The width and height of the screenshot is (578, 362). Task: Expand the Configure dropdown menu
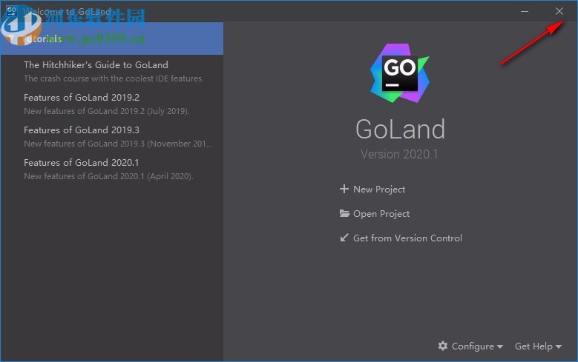(470, 346)
